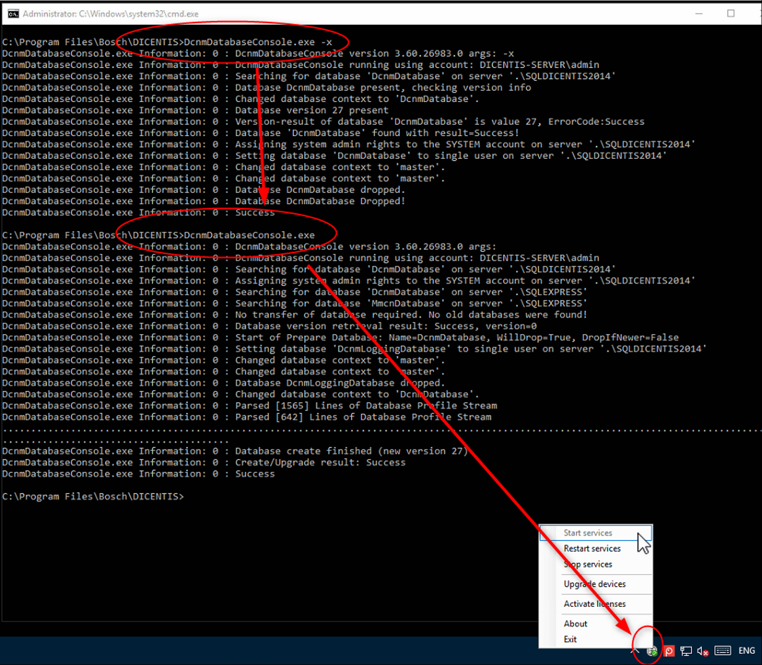762x665 pixels.
Task: Click the cmd.exe icon in the title bar
Action: coord(13,14)
